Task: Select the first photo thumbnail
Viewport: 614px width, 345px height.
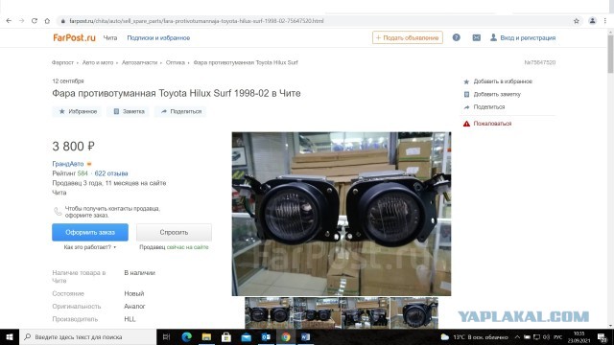Action: tap(269, 313)
